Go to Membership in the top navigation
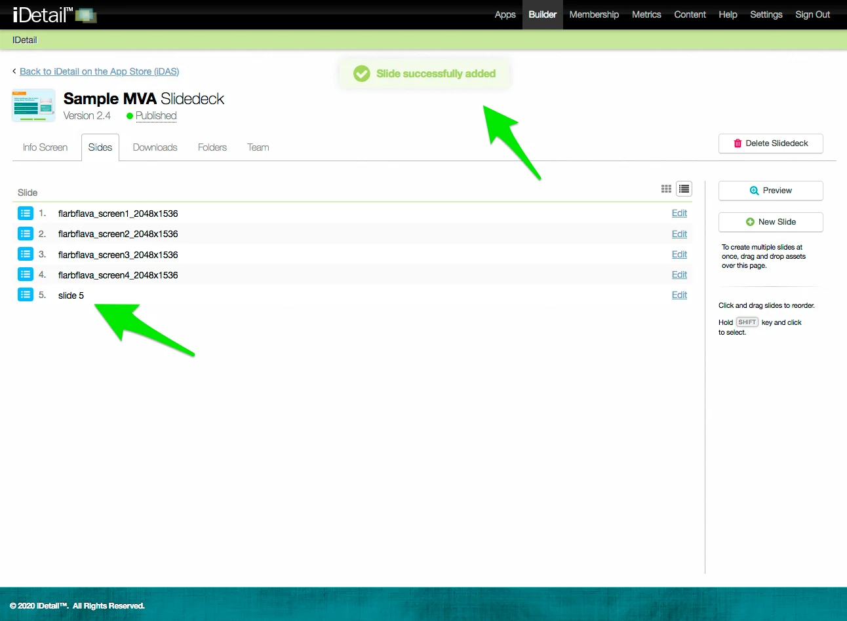 594,14
